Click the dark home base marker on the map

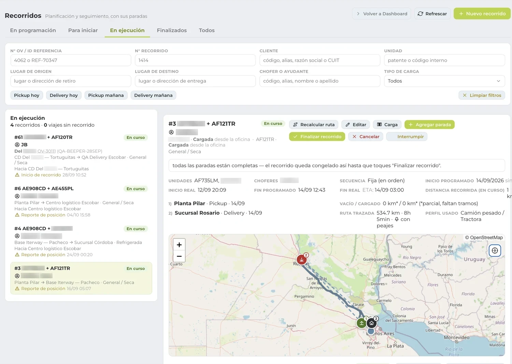click(372, 323)
